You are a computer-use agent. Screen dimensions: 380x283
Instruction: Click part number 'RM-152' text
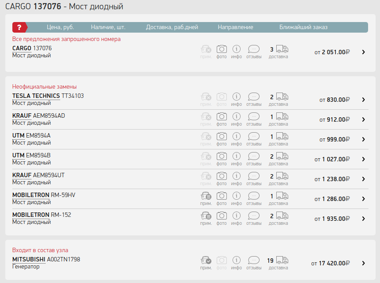61,215
